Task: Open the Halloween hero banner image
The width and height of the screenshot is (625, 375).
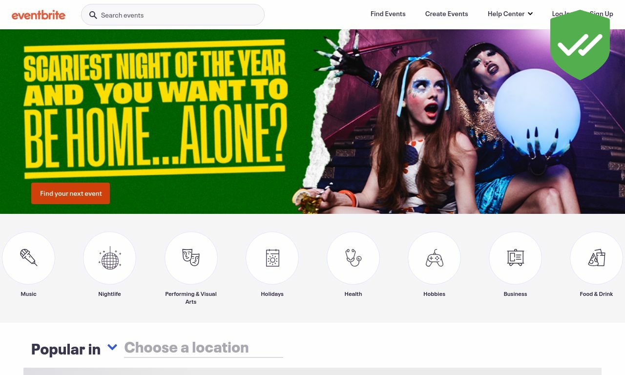Action: click(312, 122)
